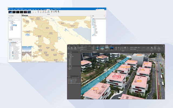The image size is (173, 108).
Task: Tick the lower-left checkbox in dark ribbon options
Action: (x=129, y=49)
